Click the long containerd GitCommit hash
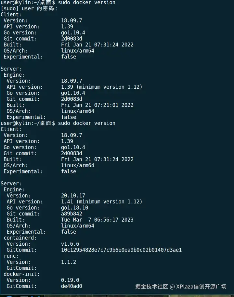The height and width of the screenshot is (297, 234). (121, 250)
